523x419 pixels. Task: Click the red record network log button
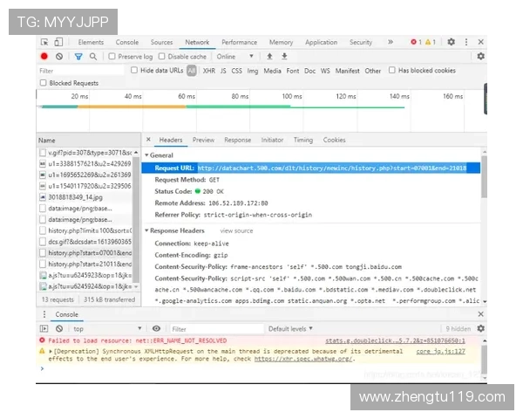click(44, 57)
